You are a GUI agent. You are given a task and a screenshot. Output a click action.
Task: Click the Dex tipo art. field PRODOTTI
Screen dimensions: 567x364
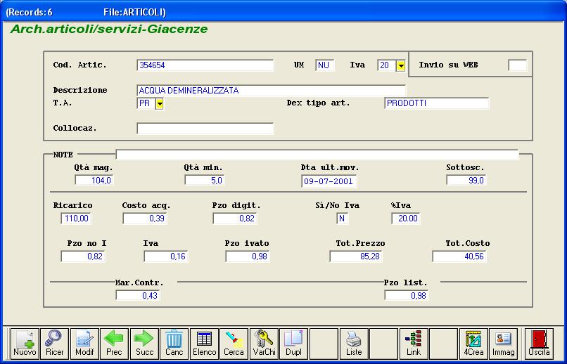(437, 103)
